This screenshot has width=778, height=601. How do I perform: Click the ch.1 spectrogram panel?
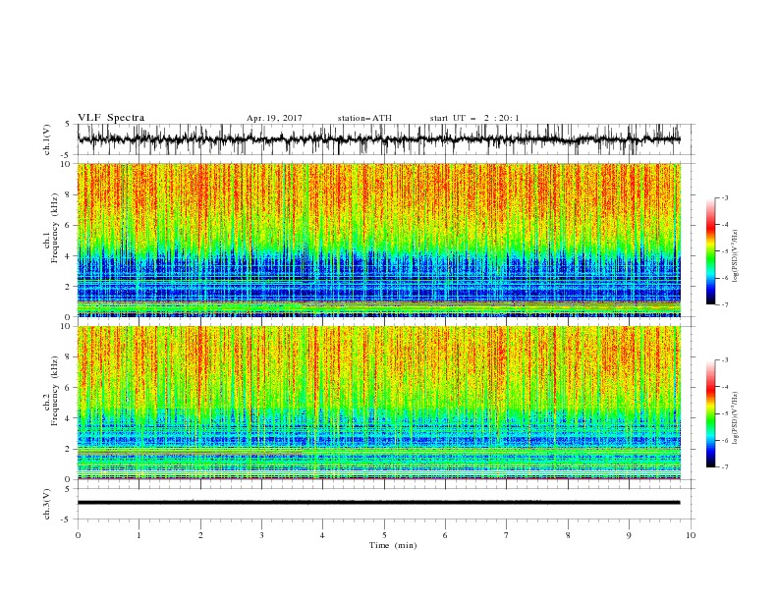[379, 240]
